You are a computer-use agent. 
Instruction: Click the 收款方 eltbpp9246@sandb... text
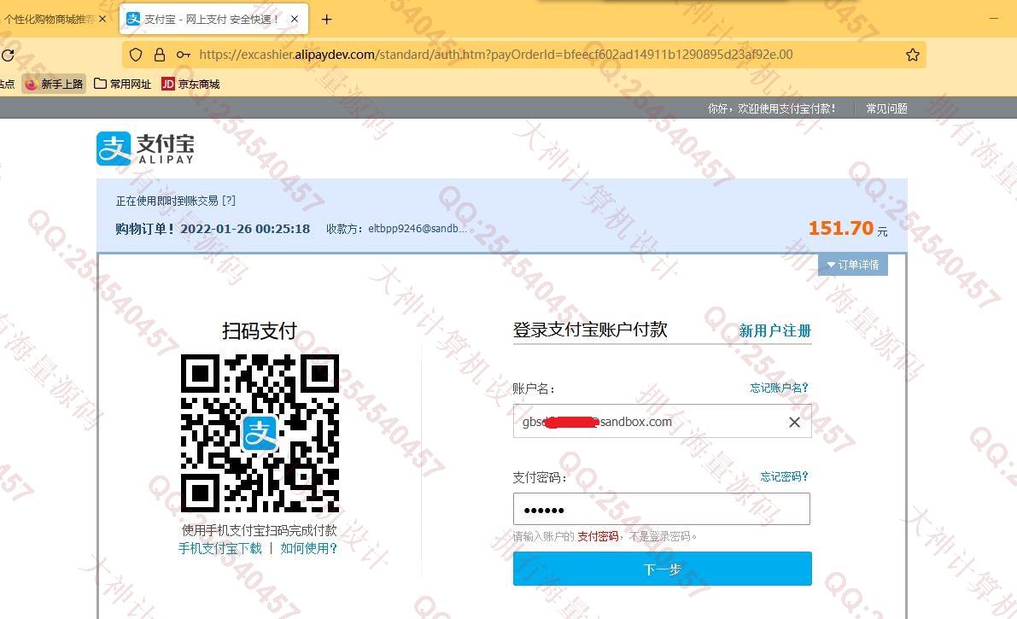tap(396, 229)
